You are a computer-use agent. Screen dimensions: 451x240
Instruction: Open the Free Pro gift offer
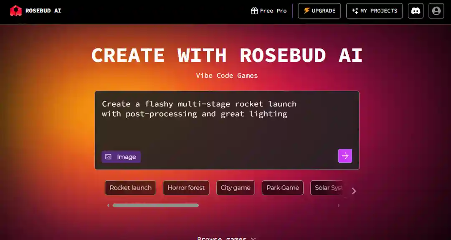(x=269, y=11)
